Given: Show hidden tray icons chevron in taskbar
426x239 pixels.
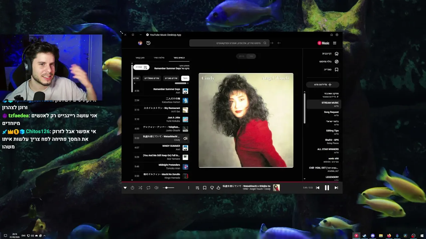Looking at the screenshot, I should tap(44, 236).
